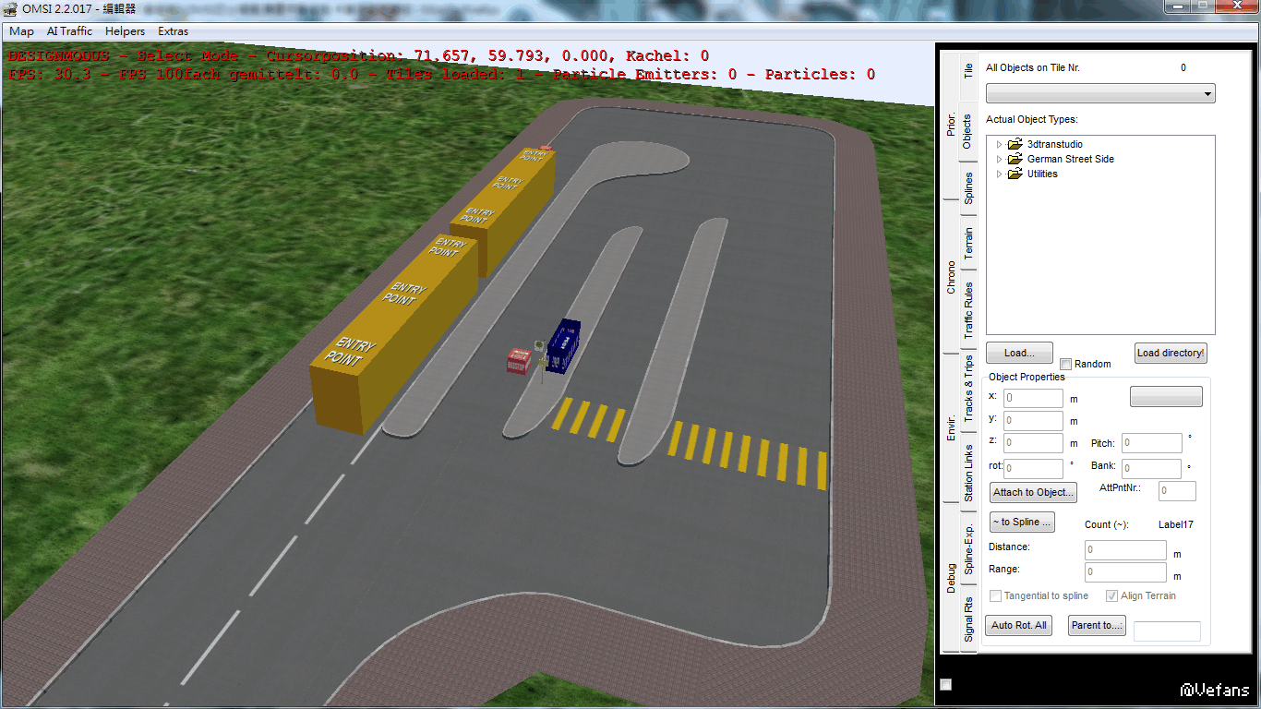Expand the 3dtranstudio tree node
Screen dimensions: 1261x709
(999, 144)
